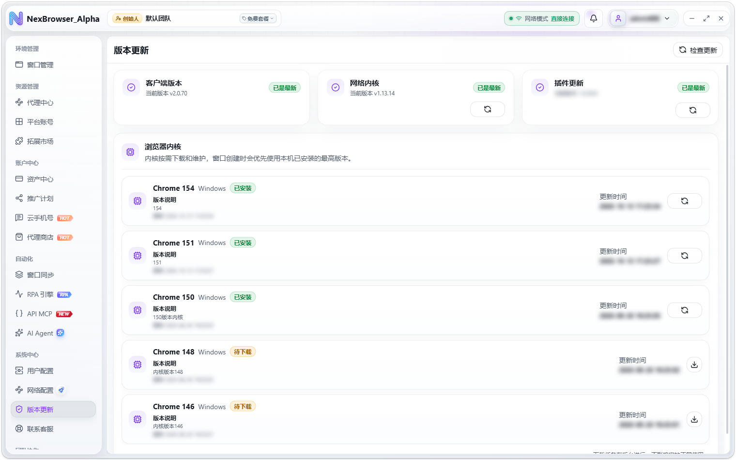Click the NexBrowser logo icon
This screenshot has height=460, width=736.
pyautogui.click(x=16, y=18)
